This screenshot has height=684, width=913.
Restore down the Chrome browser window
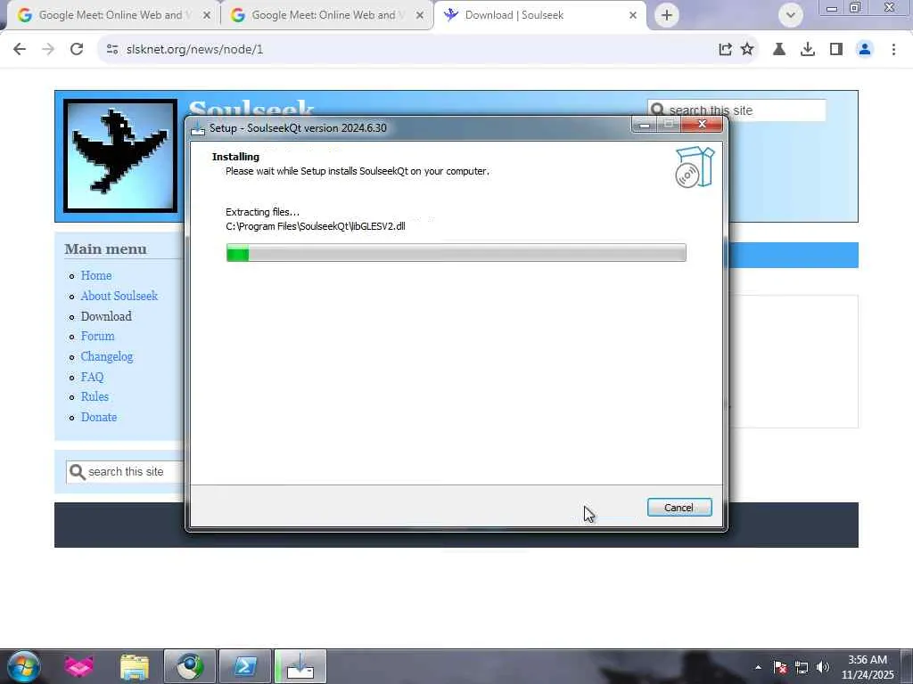(x=855, y=7)
